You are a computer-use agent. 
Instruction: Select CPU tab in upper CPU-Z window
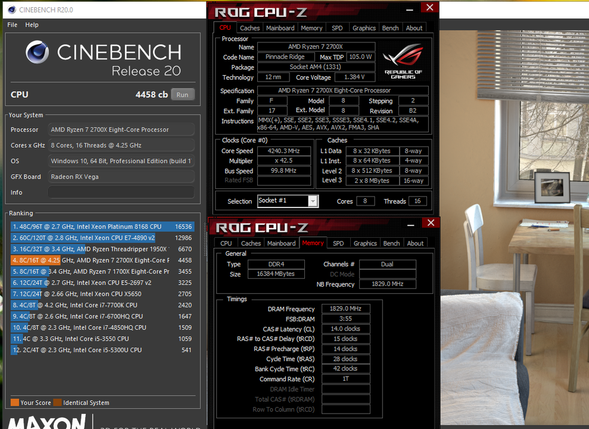pos(225,28)
